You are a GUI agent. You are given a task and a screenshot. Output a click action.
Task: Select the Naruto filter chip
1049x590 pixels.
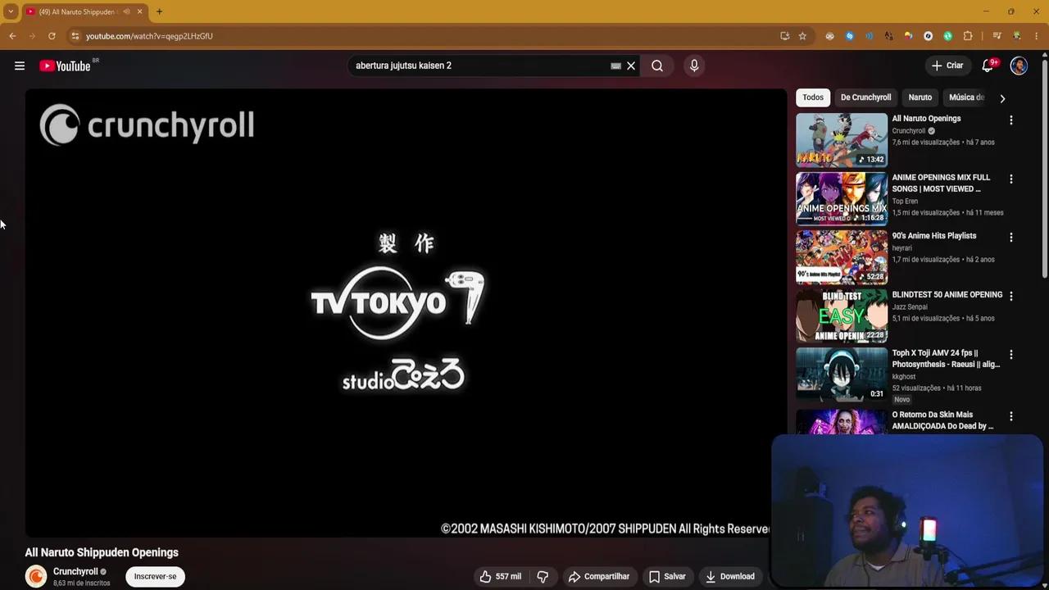(920, 98)
